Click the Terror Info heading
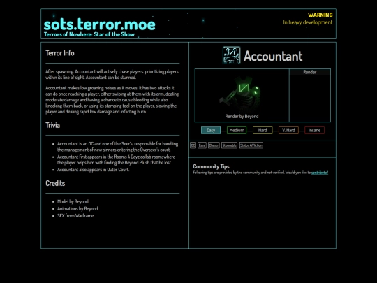 tap(60, 53)
